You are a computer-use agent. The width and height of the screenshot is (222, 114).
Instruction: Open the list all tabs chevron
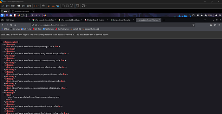pyautogui.click(x=205, y=20)
